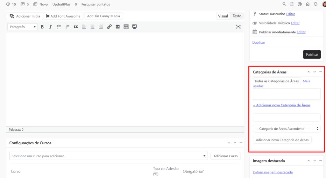Click the insert link icon
Screen dimensions: 326x178
[109, 27]
